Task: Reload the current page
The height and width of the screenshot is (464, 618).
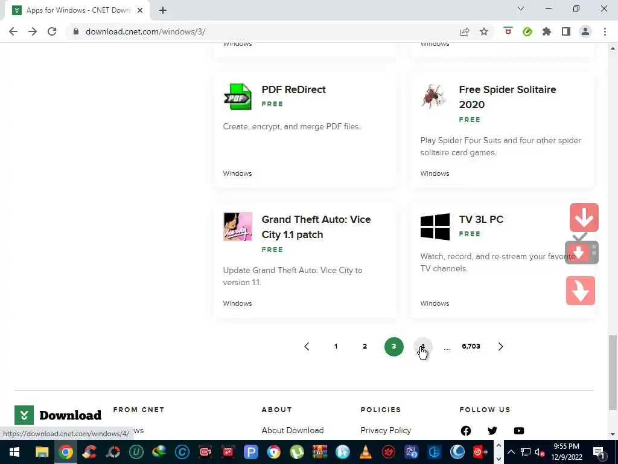Action: (x=52, y=31)
